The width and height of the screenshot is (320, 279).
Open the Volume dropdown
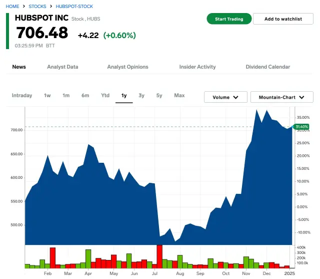click(x=226, y=97)
